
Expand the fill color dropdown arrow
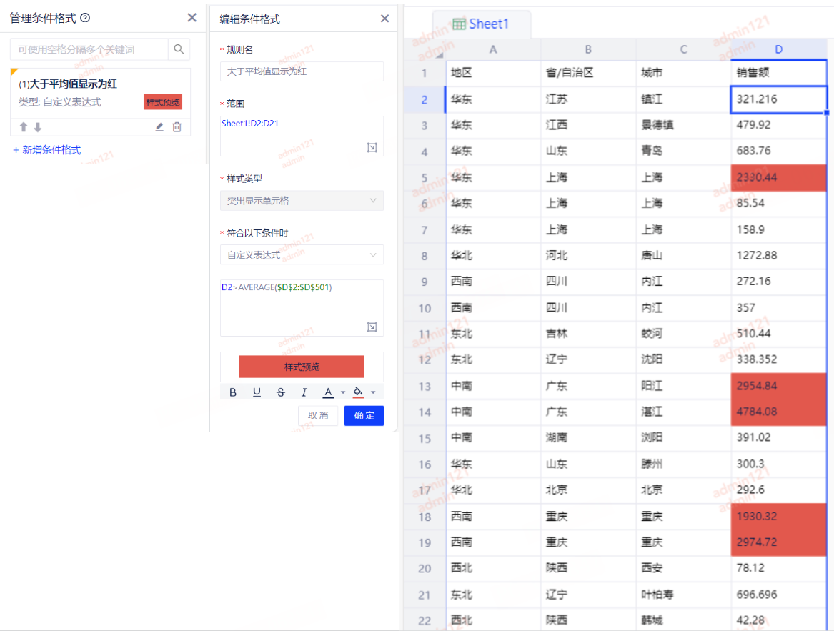point(373,392)
